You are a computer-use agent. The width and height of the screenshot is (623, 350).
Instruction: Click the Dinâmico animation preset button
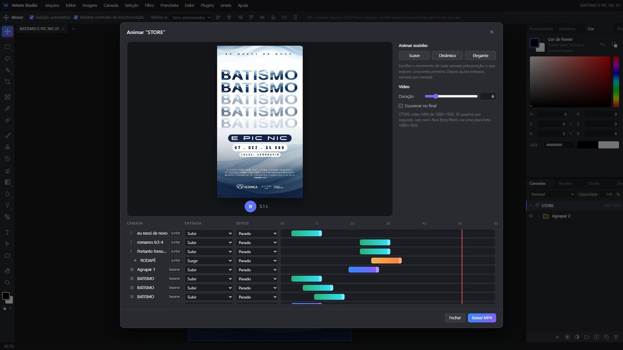447,56
